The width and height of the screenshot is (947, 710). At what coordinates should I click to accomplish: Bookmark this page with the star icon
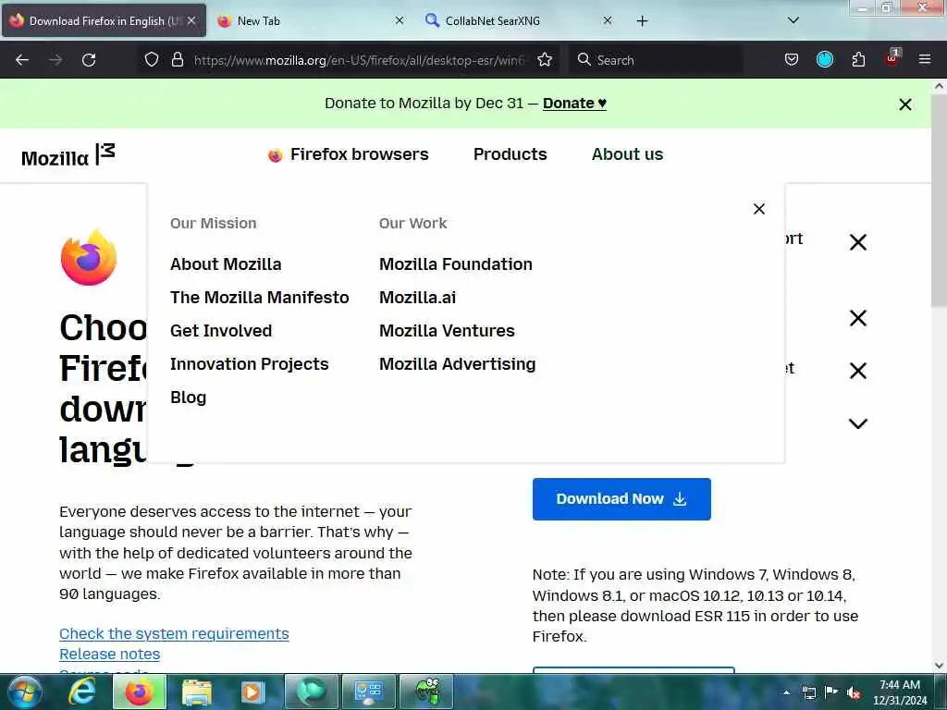(545, 60)
